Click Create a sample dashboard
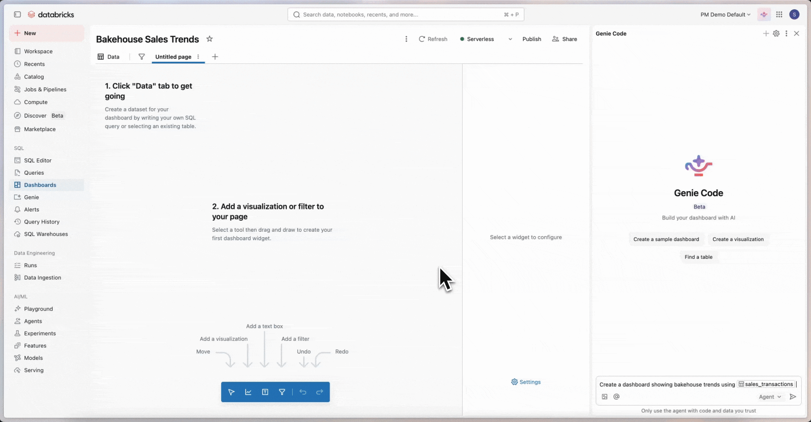The width and height of the screenshot is (811, 422). [x=666, y=239]
